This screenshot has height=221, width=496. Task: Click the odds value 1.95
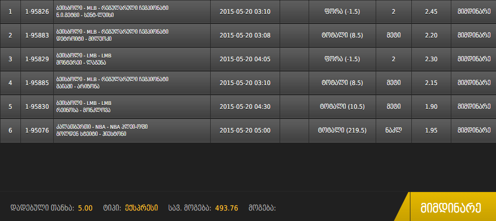point(431,130)
